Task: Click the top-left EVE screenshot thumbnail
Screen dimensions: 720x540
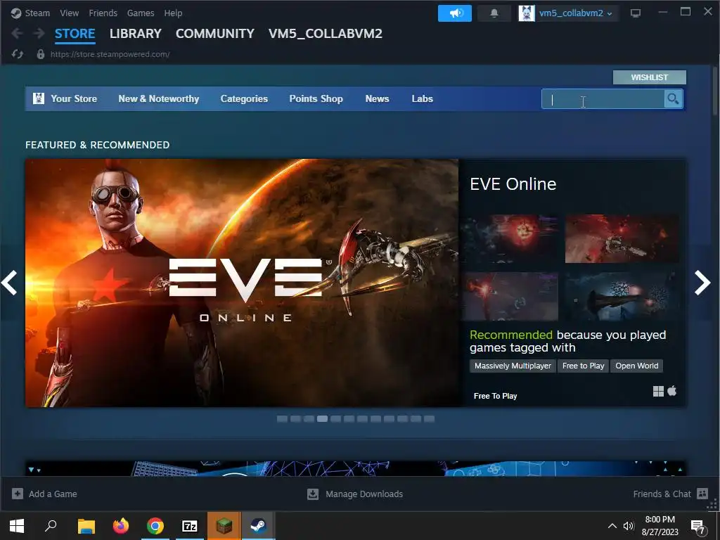Action: 510,239
